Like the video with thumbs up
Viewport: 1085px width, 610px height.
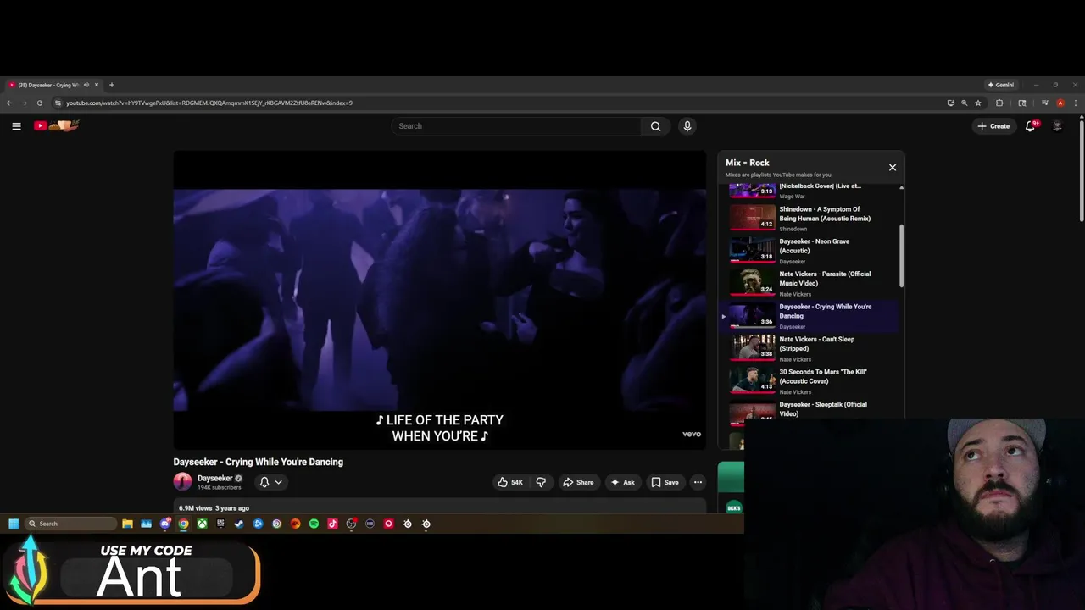pos(510,482)
